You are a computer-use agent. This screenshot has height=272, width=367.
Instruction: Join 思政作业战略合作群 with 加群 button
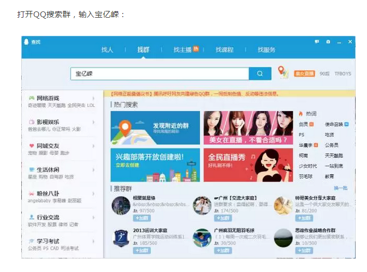click(304, 251)
